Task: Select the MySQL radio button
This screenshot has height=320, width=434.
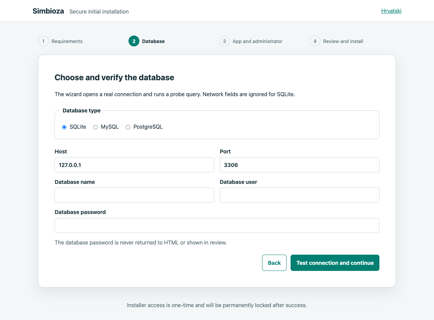Action: point(95,127)
